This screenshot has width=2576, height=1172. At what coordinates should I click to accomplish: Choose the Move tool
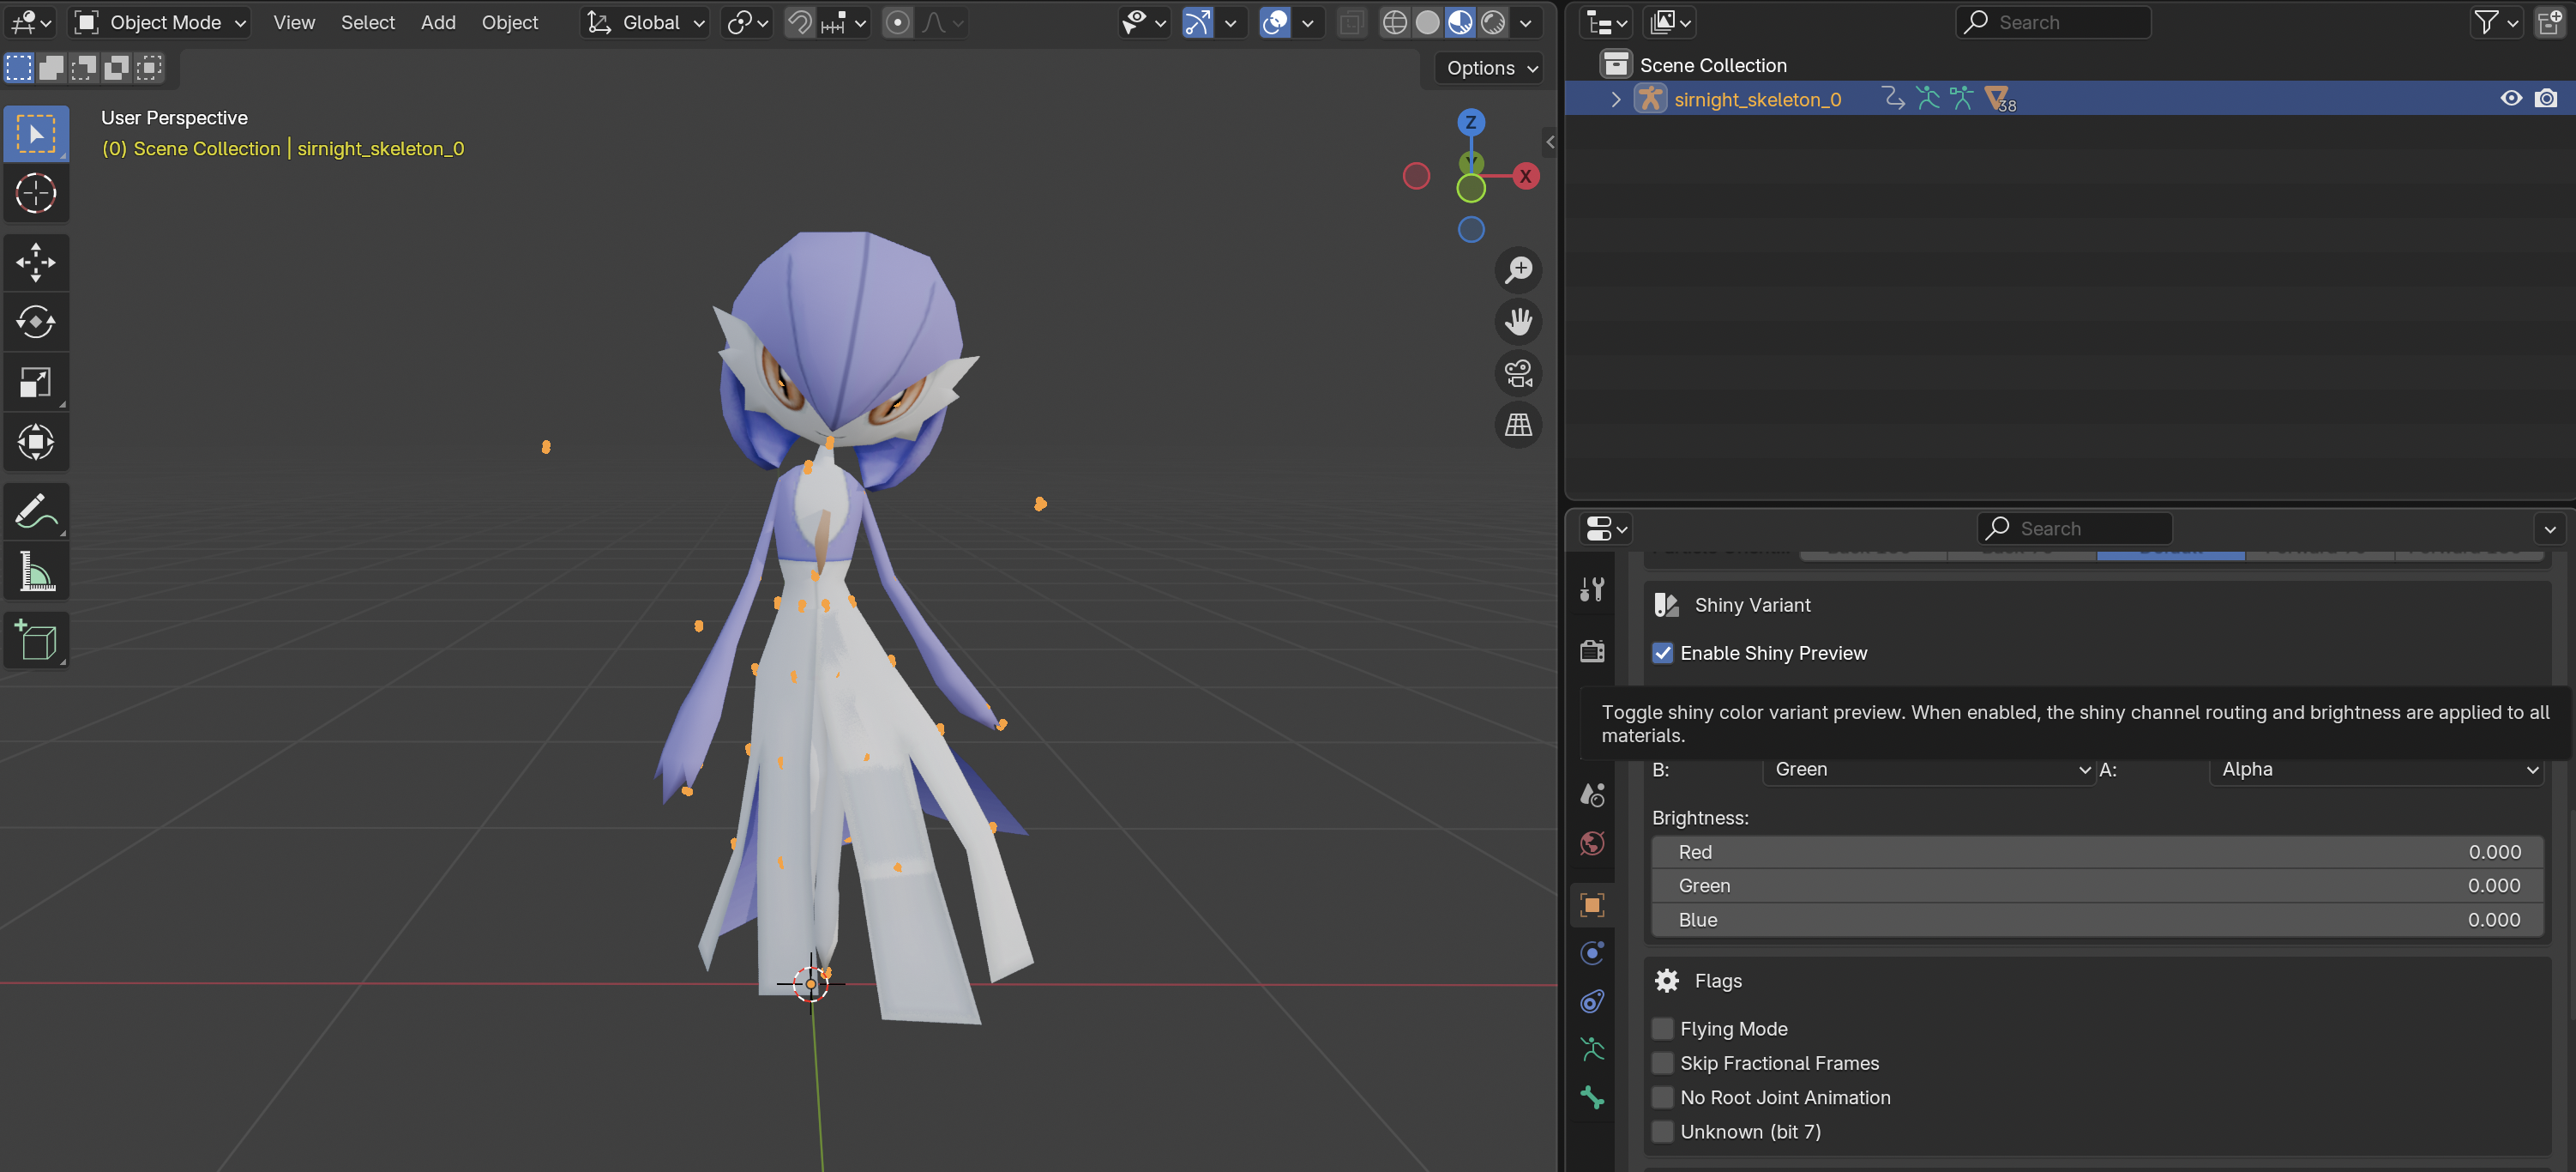36,263
